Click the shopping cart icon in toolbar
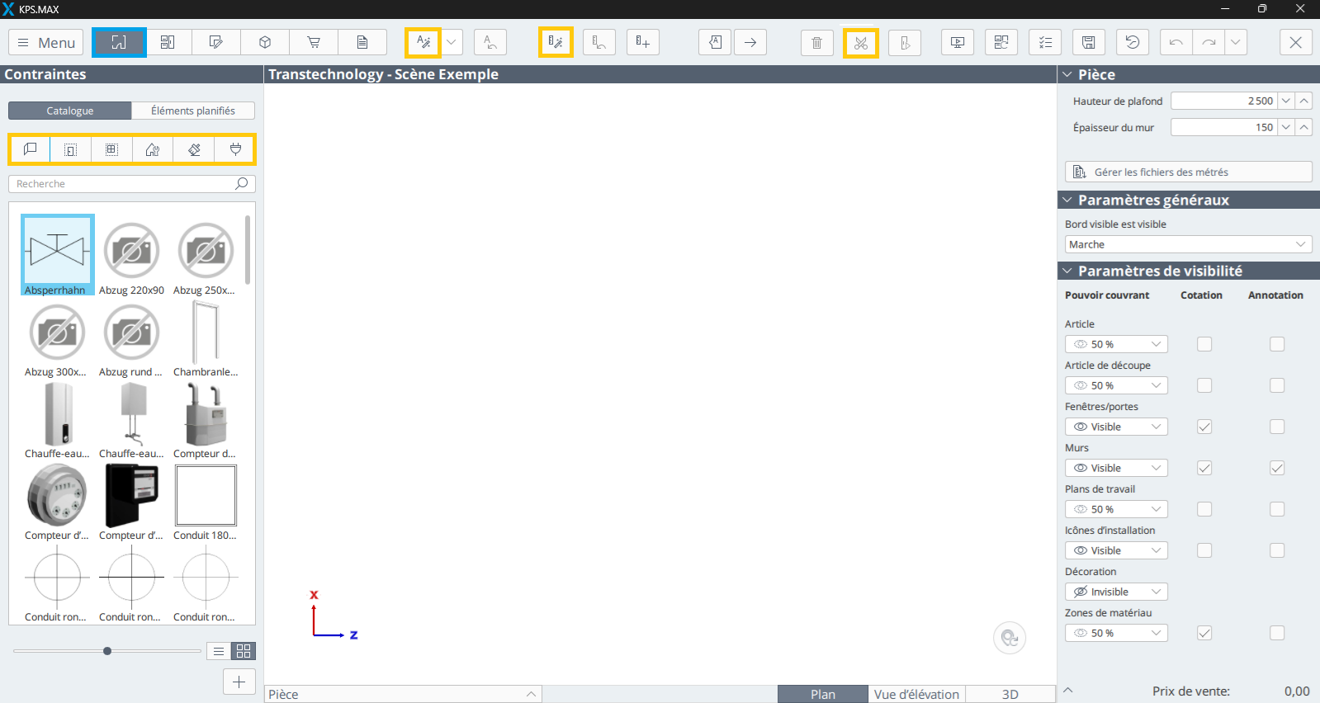1320x703 pixels. (x=314, y=42)
